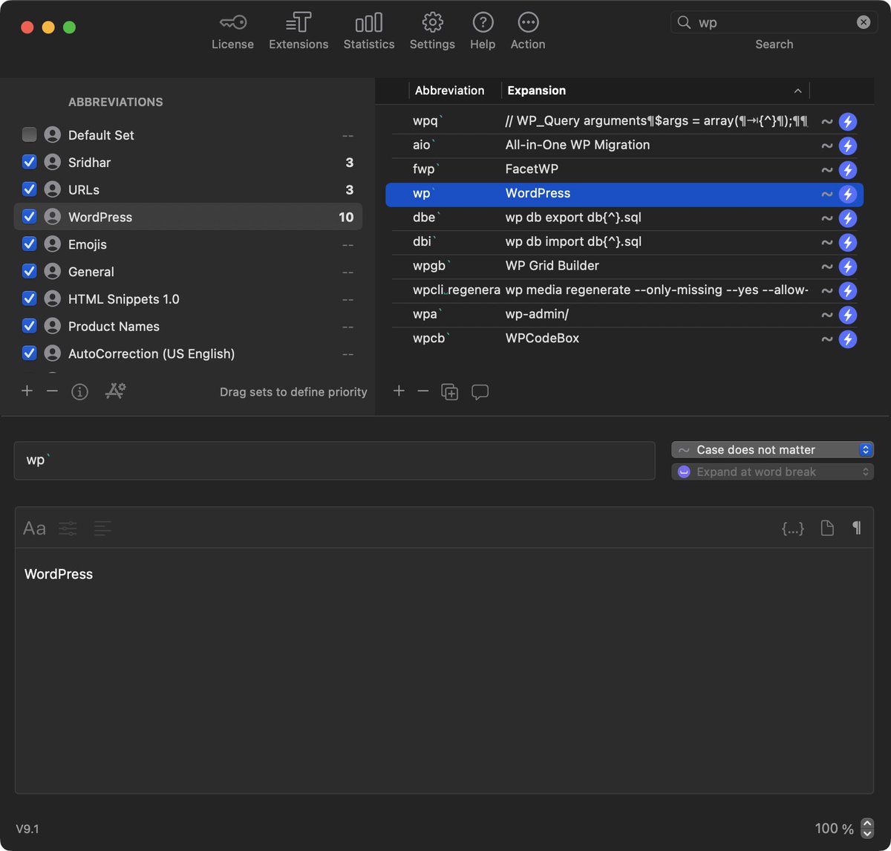Image resolution: width=891 pixels, height=851 pixels.
Task: Select the WPCodeBox expansion row
Action: pos(624,339)
